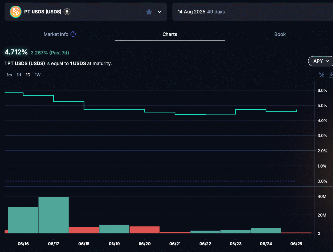Click the 40M volume axis label
The image size is (333, 252).
coord(322,197)
